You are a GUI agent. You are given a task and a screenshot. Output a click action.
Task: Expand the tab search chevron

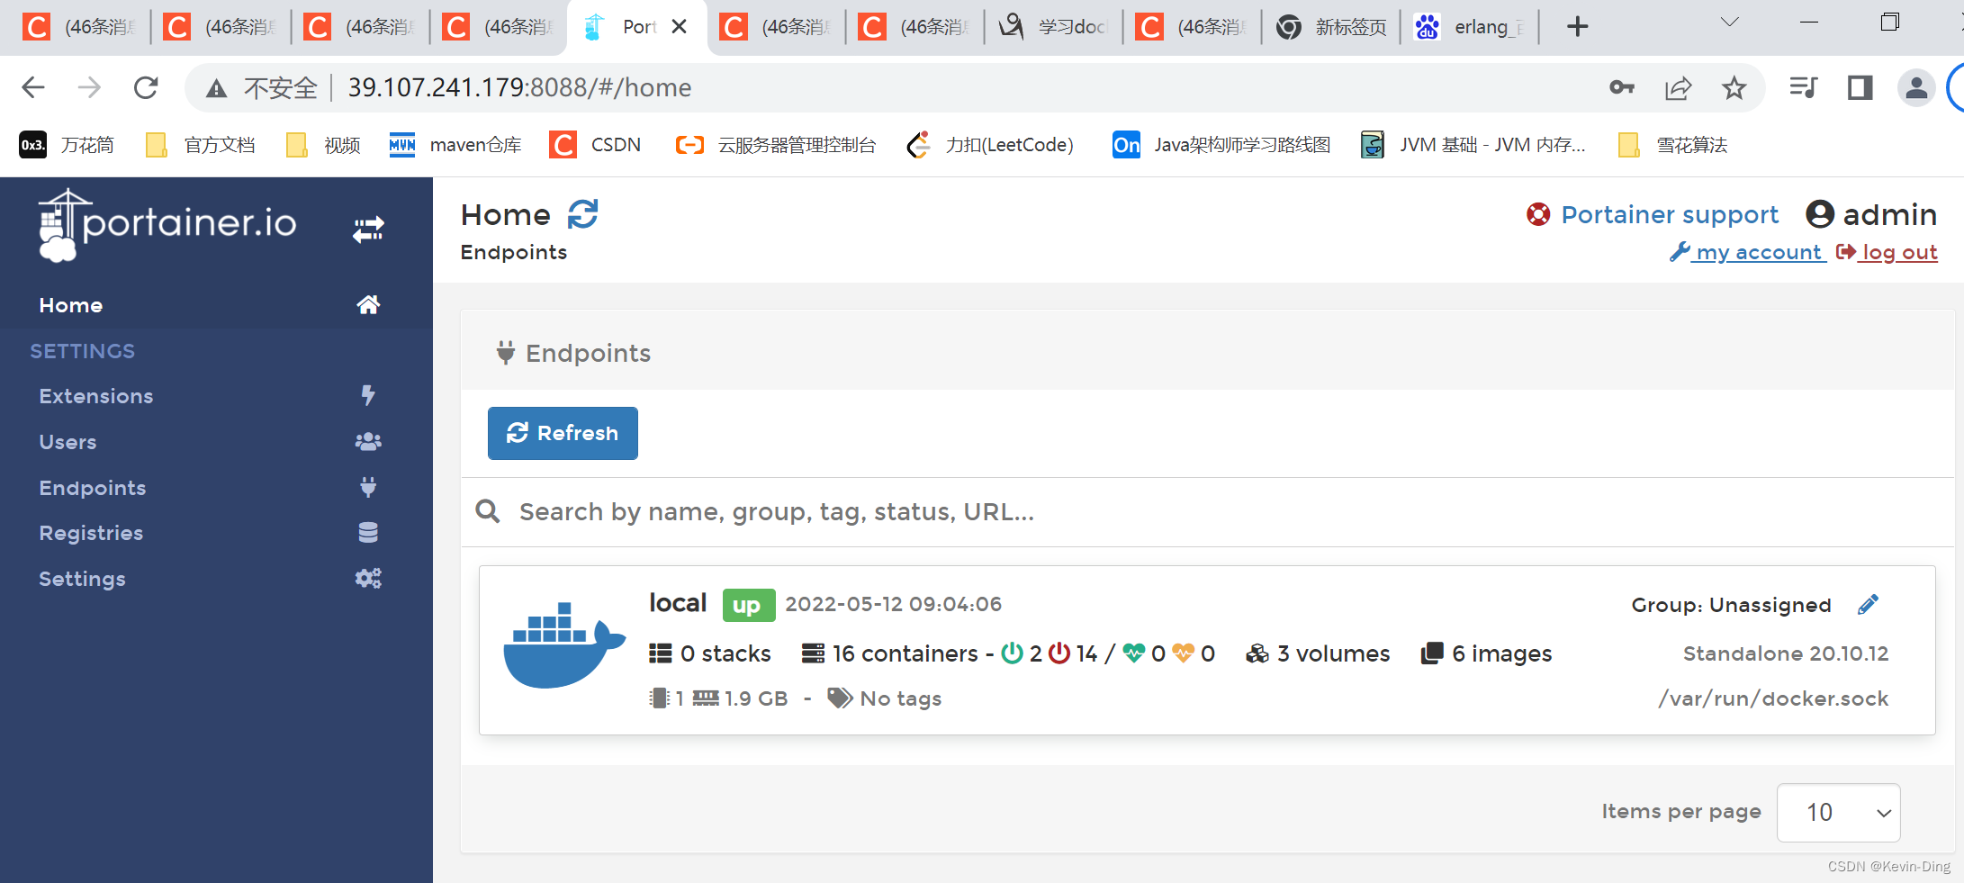pyautogui.click(x=1729, y=22)
